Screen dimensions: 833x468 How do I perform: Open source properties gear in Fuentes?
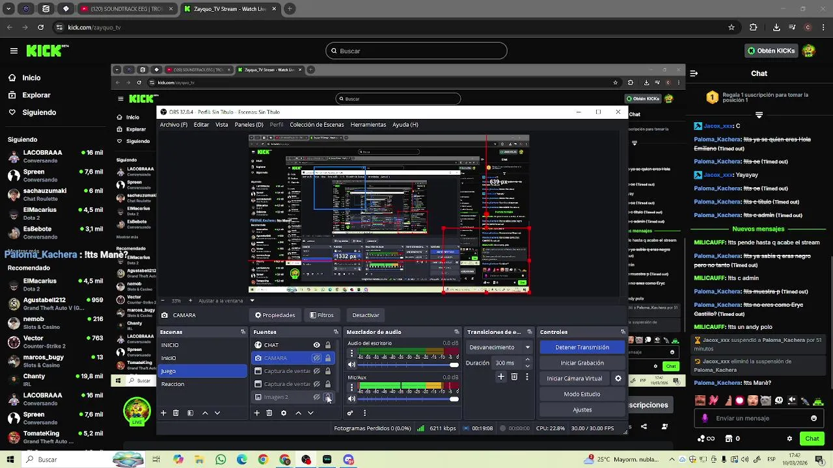click(x=283, y=413)
